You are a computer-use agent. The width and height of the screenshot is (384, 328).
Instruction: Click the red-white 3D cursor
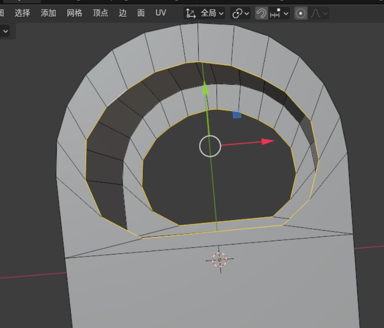coord(219,259)
